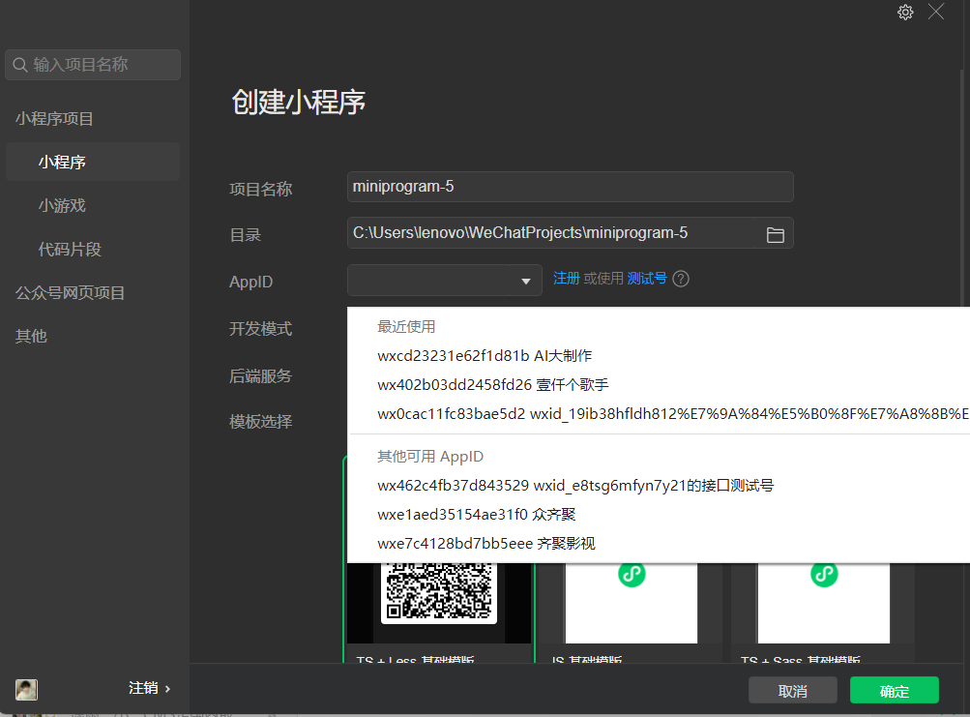Select the JS 基础模板 thumbnail
The width and height of the screenshot is (970, 717).
pos(631,602)
